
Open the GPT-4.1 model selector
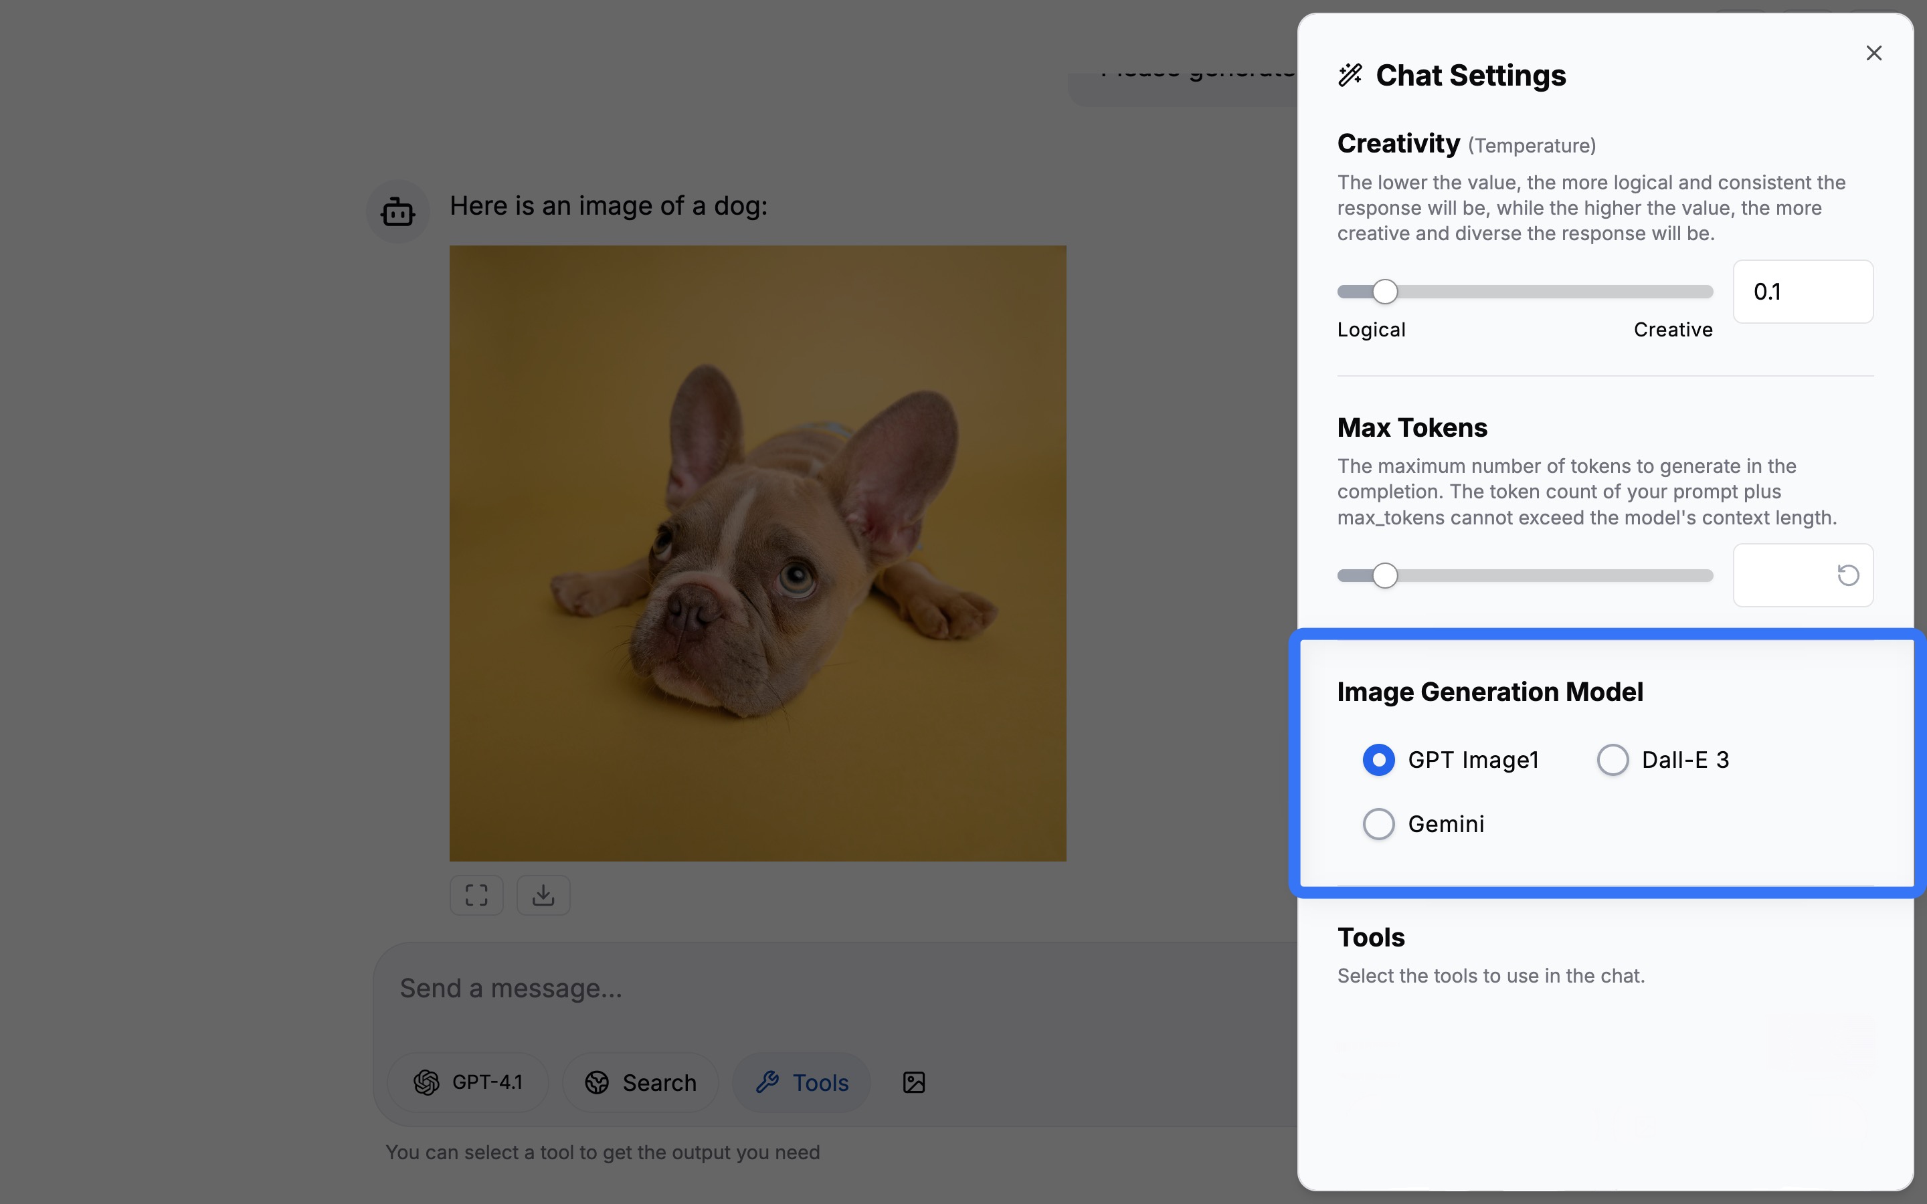pos(468,1082)
